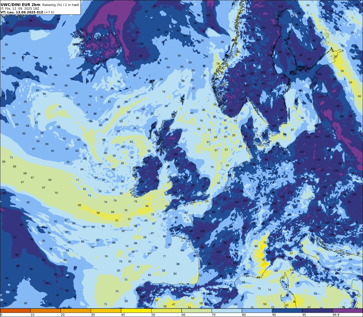The image size is (363, 317).
Task: Click the '35' humidity value on the map
Action: (x=156, y=300)
